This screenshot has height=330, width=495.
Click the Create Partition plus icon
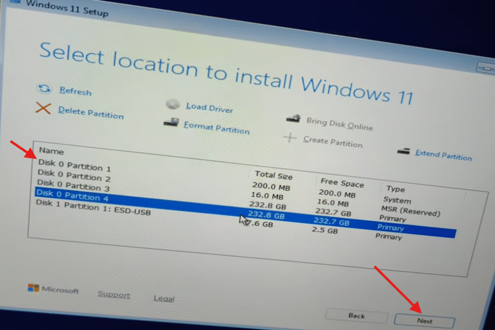[291, 138]
